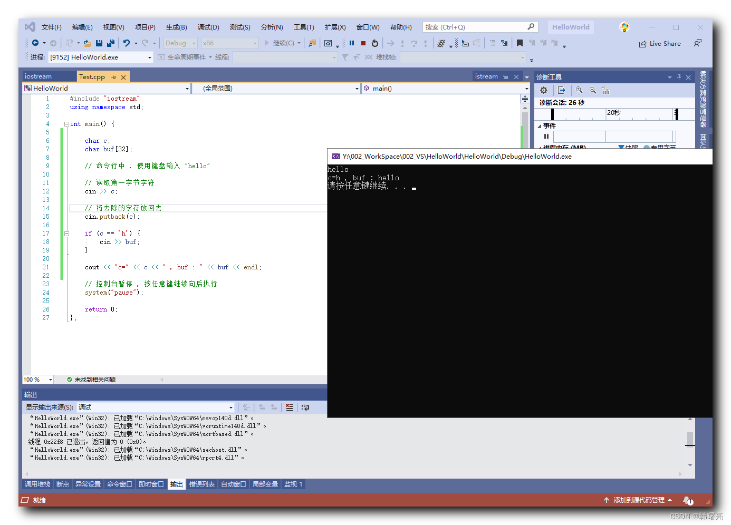Image resolution: width=731 pixels, height=525 pixels.
Task: Click the feedback person icon
Action: pos(698,43)
